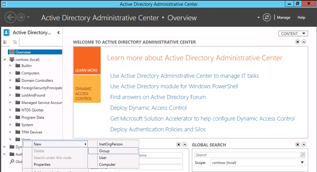317x172 pixels.
Task: Collapse the Global Search tile
Action: pyautogui.click(x=304, y=145)
